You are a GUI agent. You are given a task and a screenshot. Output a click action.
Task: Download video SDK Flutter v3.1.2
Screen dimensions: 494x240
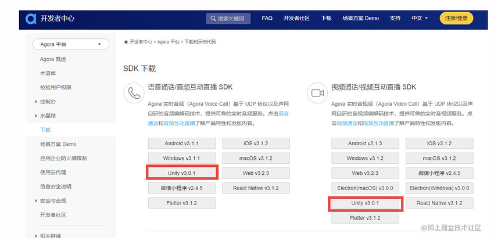tap(365, 218)
